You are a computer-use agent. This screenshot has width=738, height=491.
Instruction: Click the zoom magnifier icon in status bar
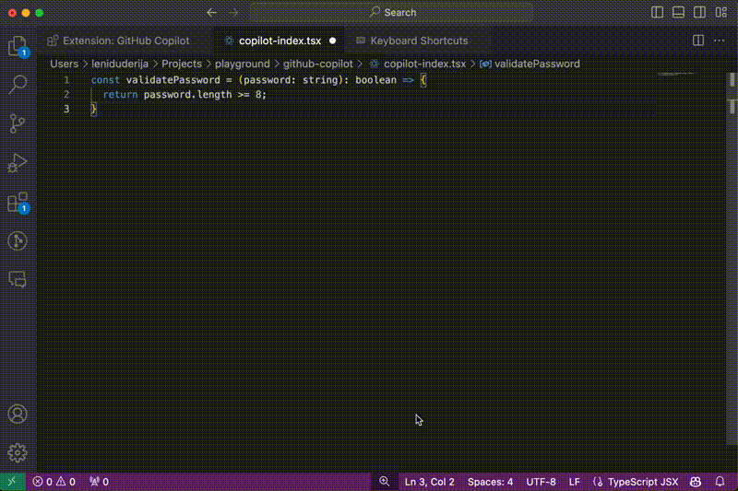pyautogui.click(x=385, y=482)
